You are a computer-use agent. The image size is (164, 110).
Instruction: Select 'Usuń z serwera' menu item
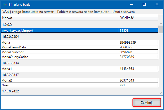123,12
